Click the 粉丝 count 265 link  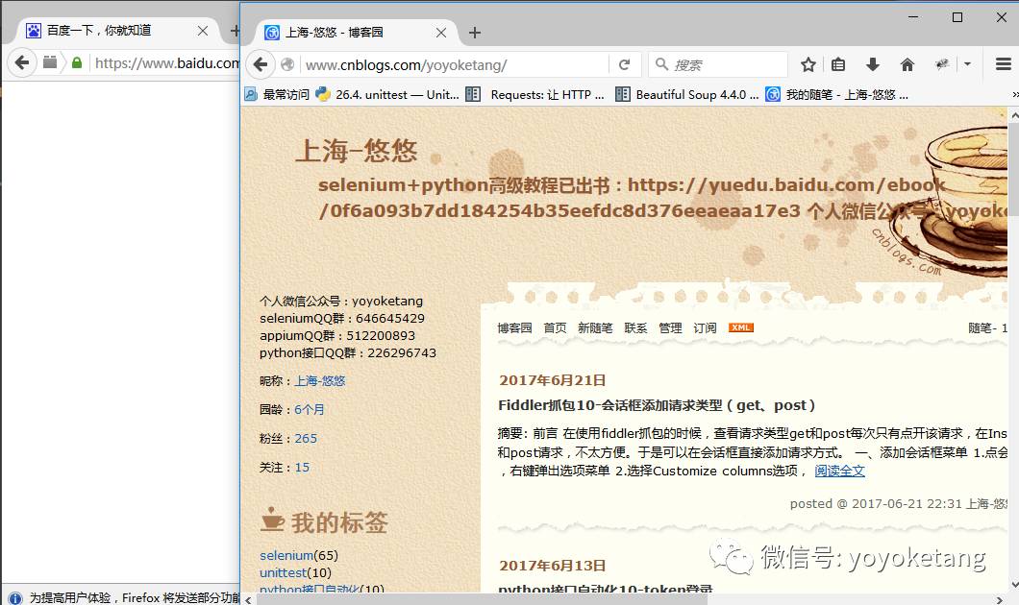tap(306, 438)
